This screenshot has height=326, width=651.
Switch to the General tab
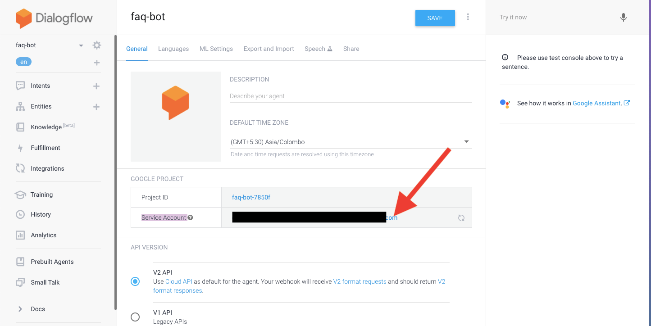point(137,49)
